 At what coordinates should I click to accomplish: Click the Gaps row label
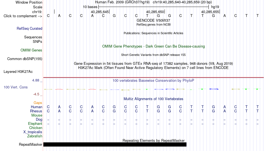(x=38, y=103)
